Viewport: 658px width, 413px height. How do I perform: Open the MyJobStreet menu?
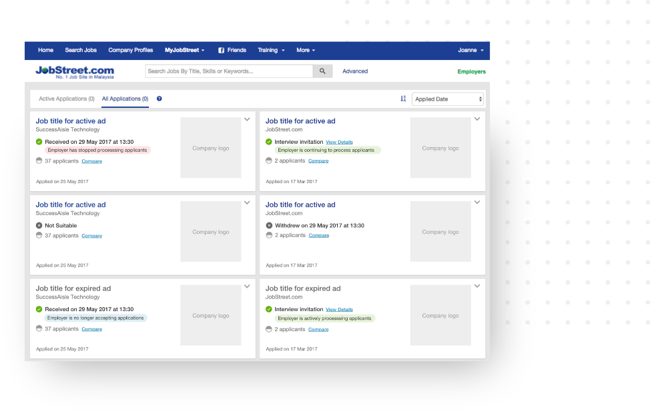click(x=185, y=50)
